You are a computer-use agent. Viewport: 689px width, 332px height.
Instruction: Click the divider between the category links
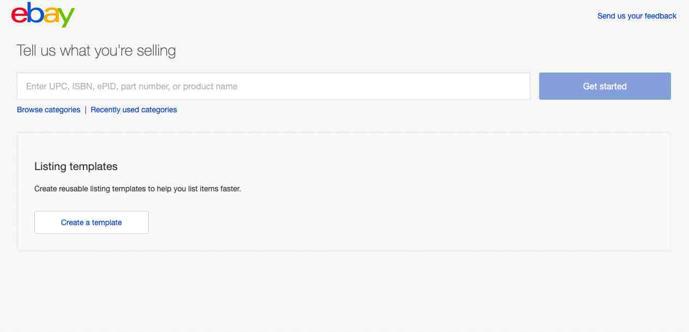click(x=86, y=110)
